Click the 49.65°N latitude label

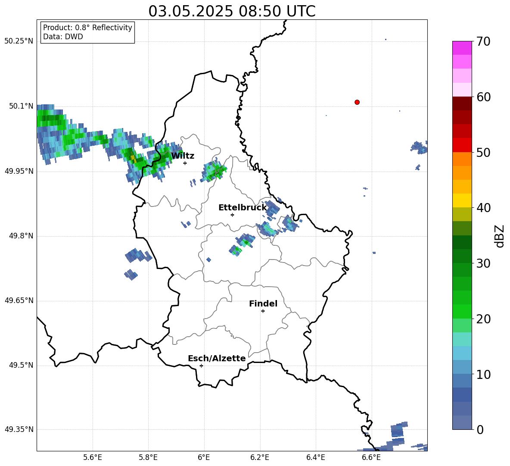tap(19, 300)
